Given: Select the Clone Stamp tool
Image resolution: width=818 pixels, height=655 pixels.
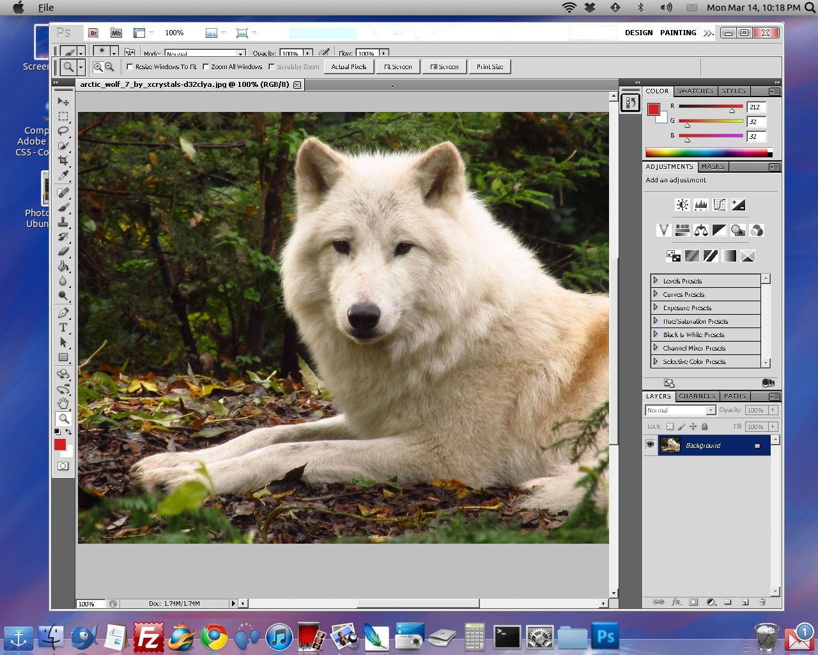Looking at the screenshot, I should click(x=63, y=222).
